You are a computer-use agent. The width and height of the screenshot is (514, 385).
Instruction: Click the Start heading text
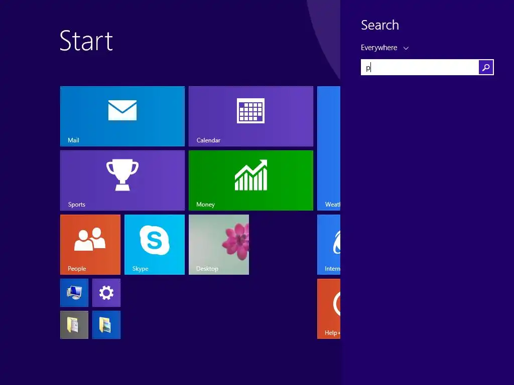tap(86, 41)
